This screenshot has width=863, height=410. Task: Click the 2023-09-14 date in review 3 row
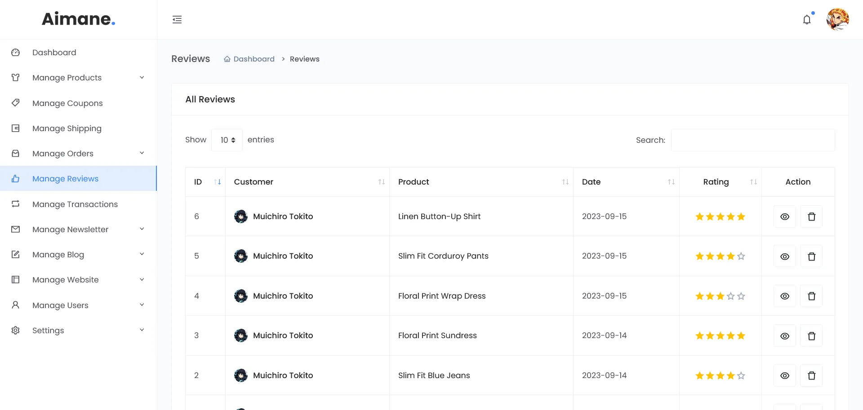coord(605,335)
